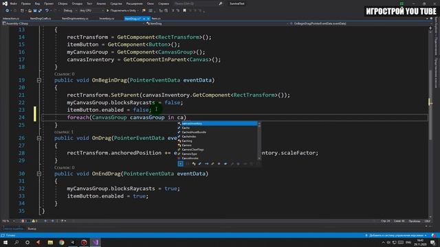Open File Explorer from the taskbar
This screenshot has height=247, width=440.
coord(50,242)
